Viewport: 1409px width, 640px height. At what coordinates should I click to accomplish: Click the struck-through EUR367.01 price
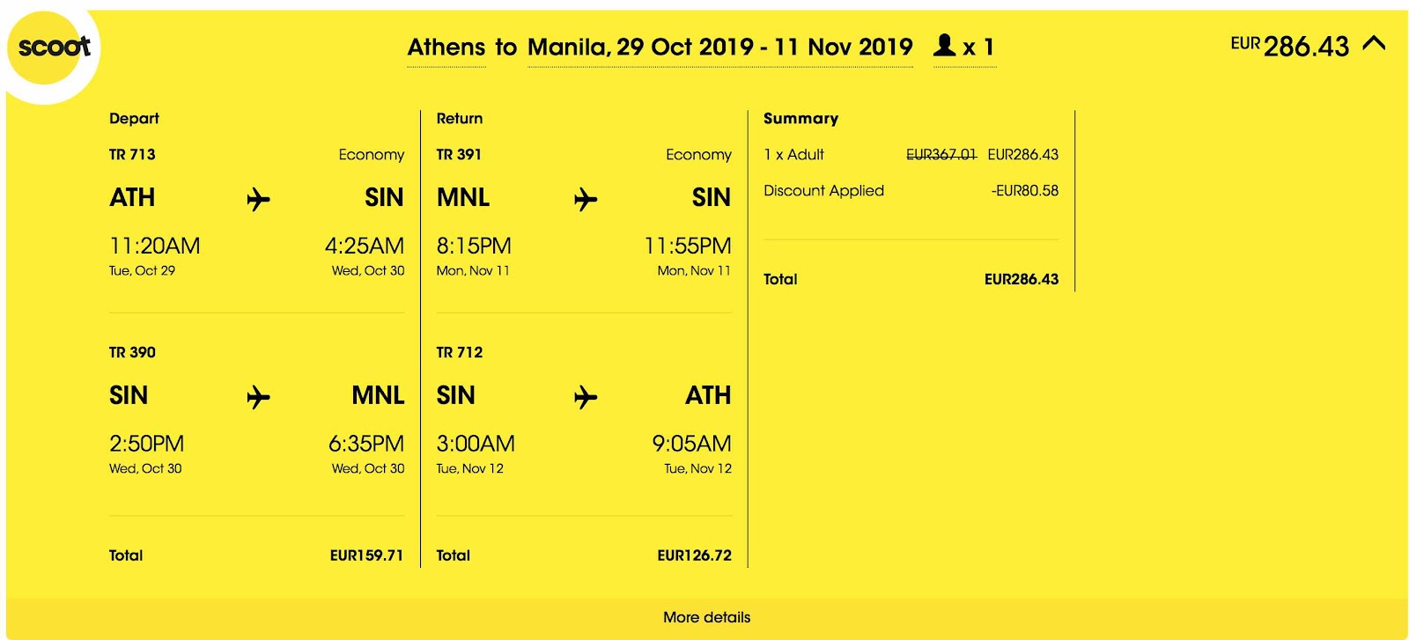pyautogui.click(x=941, y=154)
